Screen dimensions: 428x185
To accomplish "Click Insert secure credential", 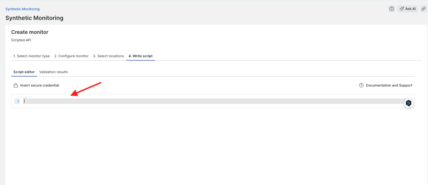I will tap(36, 85).
